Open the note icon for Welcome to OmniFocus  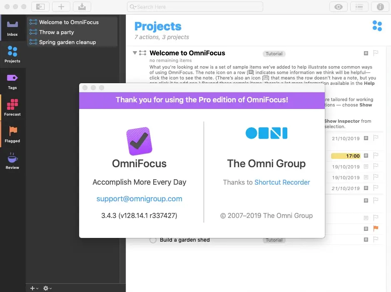366,53
